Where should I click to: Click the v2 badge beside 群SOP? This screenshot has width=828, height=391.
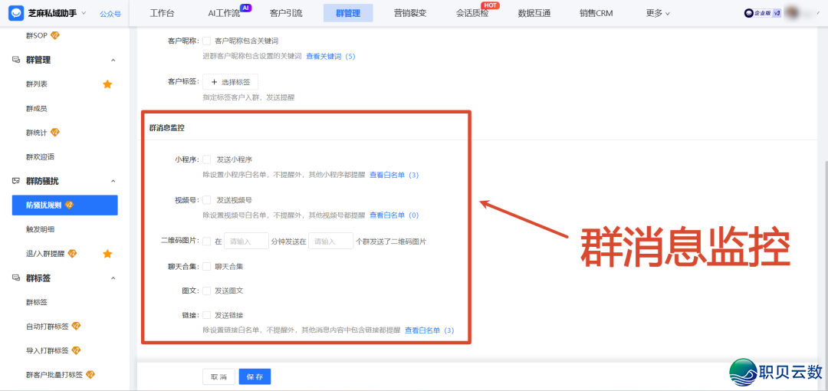[x=55, y=35]
